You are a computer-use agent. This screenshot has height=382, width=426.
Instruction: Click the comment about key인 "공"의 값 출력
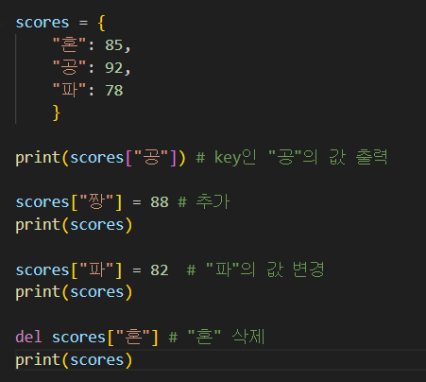pyautogui.click(x=292, y=157)
